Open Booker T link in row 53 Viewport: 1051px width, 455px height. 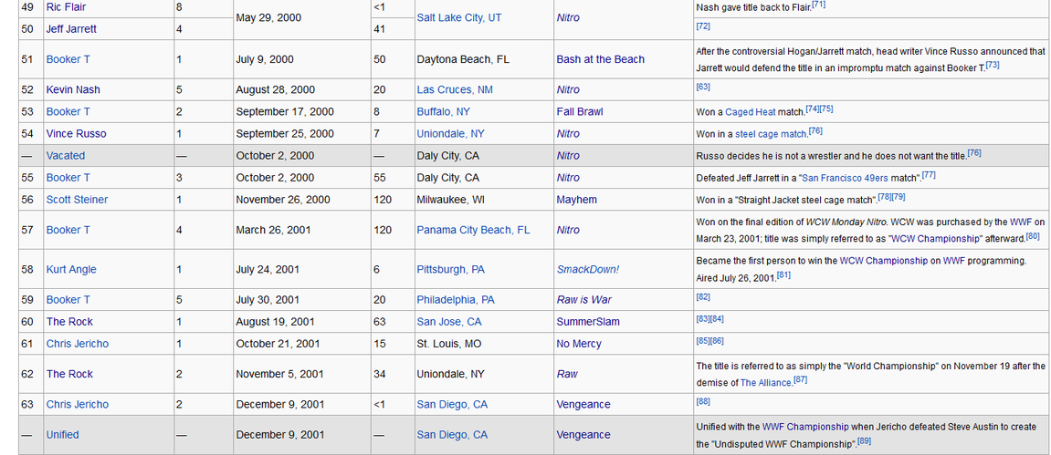click(x=68, y=112)
